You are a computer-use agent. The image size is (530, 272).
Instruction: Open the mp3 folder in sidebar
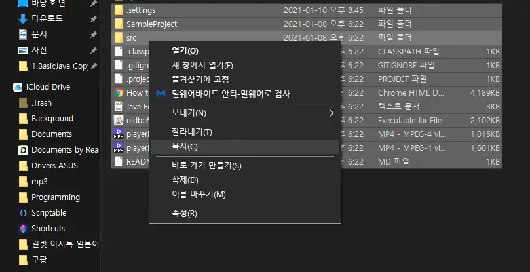tap(39, 182)
